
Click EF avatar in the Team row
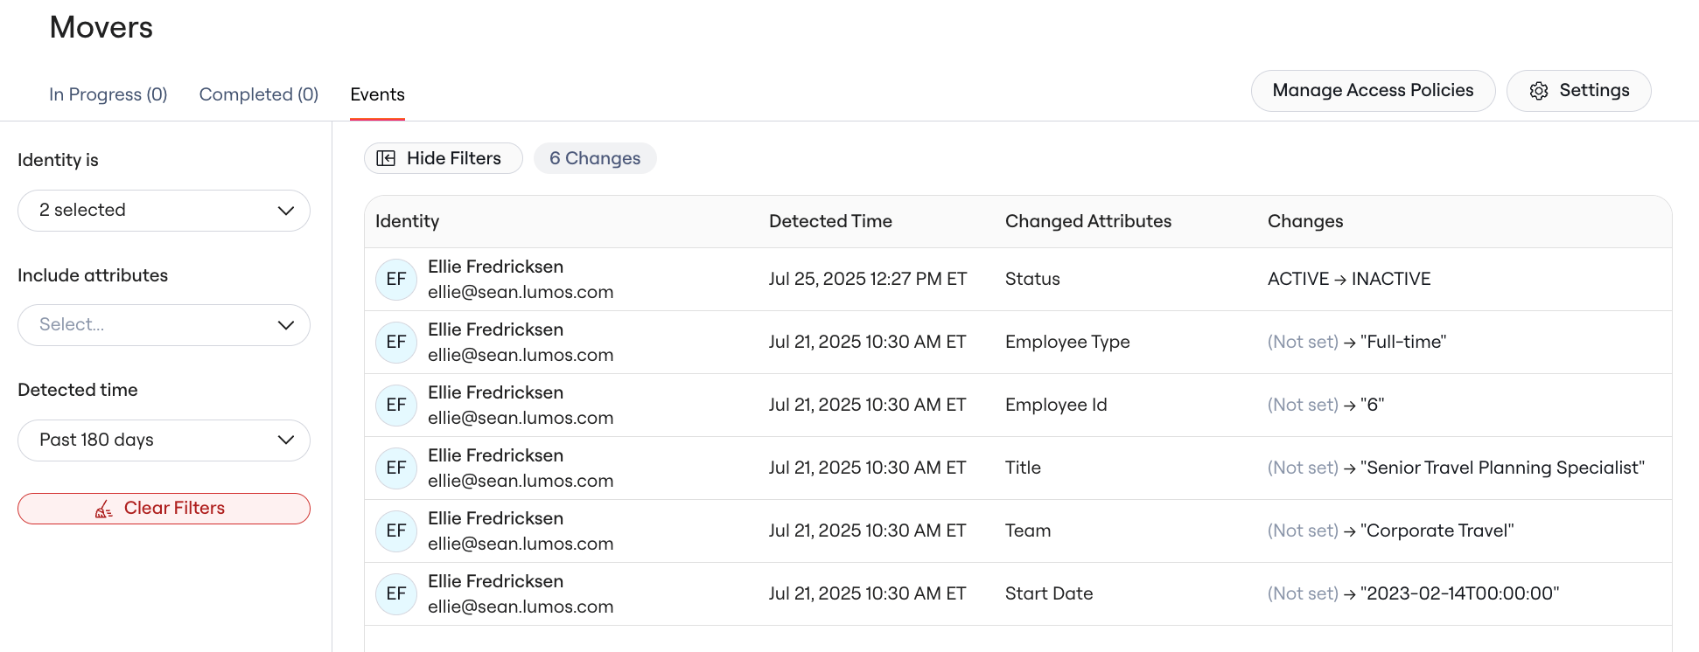coord(396,531)
